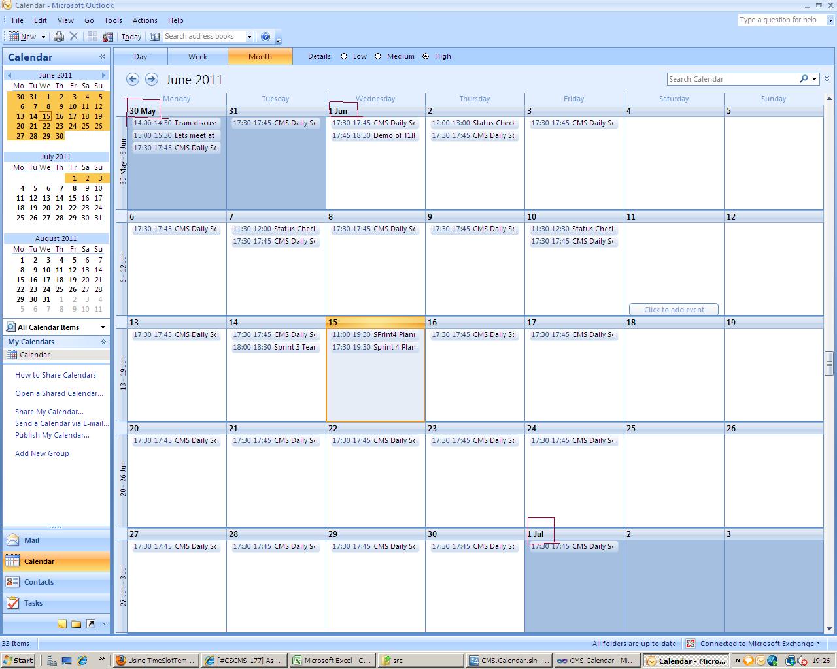Click the Delete X toolbar icon
Screen dimensions: 837x669
pos(74,37)
